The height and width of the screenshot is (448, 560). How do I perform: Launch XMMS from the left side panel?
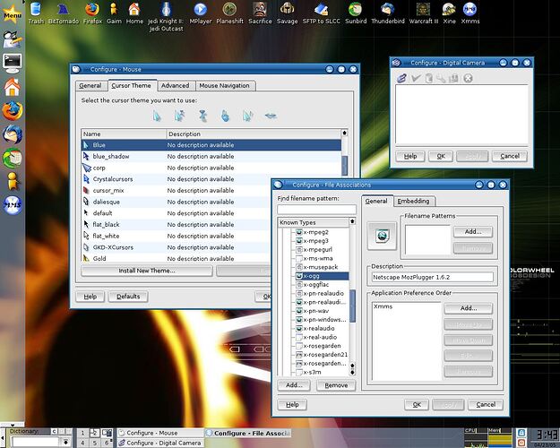pyautogui.click(x=13, y=205)
